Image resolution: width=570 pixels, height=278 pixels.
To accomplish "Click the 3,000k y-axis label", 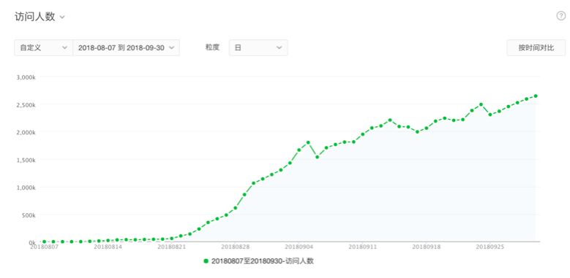I will click(26, 77).
